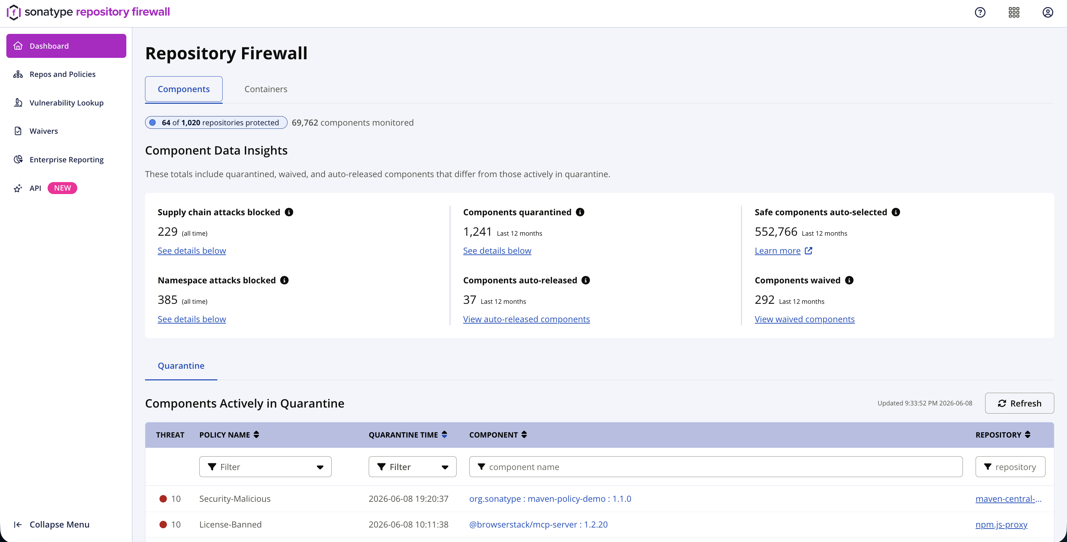Click quarantine time 2026-06-08 19:20:37
The height and width of the screenshot is (542, 1067).
408,499
